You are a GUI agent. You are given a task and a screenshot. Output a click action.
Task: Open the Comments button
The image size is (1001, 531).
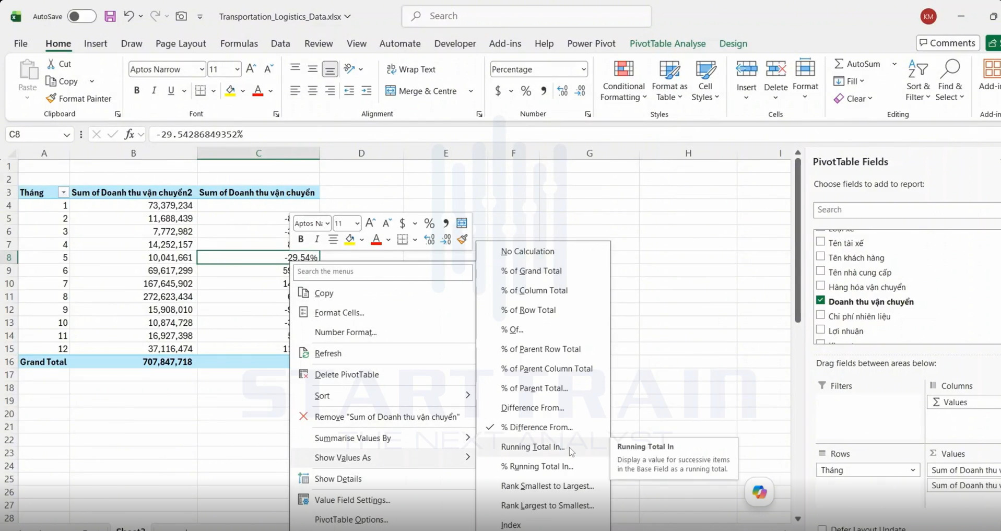[x=947, y=43]
